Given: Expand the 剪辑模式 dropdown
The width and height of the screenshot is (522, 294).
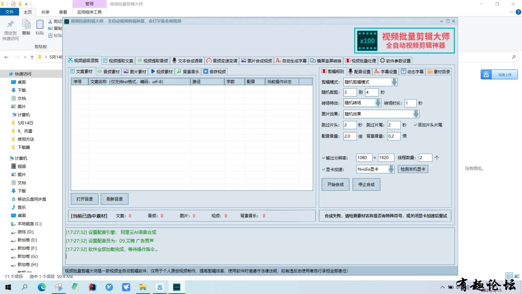Looking at the screenshot, I should point(394,82).
